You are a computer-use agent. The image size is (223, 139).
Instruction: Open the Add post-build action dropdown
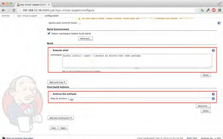click(x=61, y=118)
